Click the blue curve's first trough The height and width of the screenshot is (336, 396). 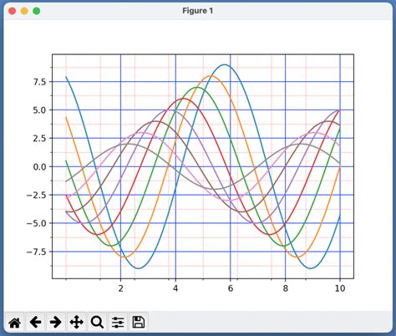pos(139,268)
